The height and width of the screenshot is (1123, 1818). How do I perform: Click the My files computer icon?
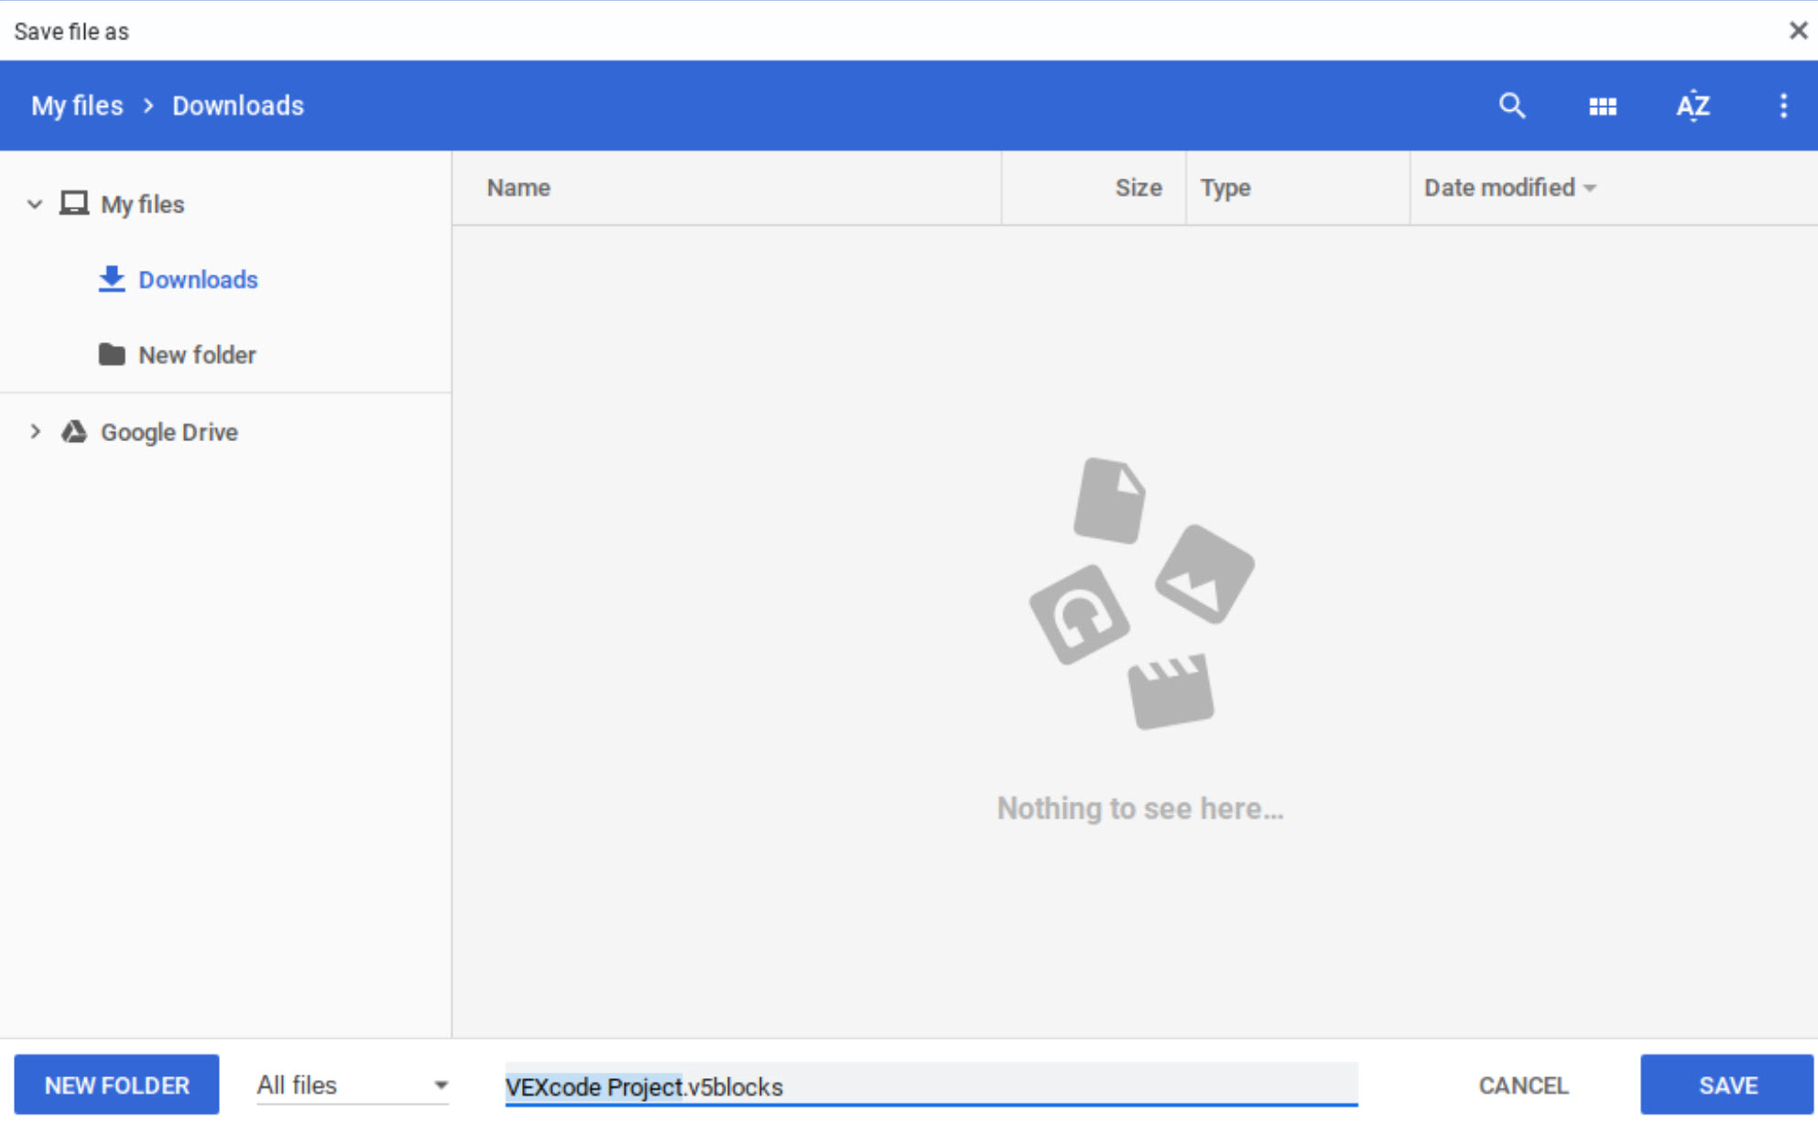pos(72,203)
